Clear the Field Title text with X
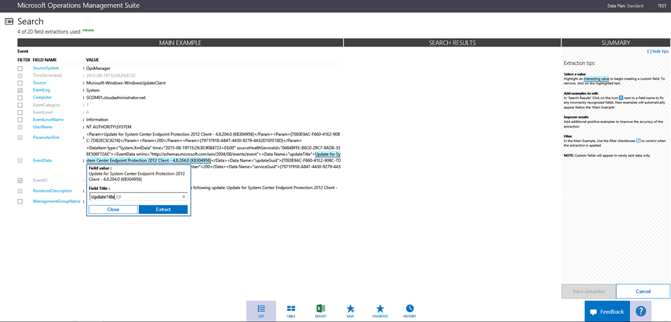This screenshot has height=322, width=671. click(183, 196)
